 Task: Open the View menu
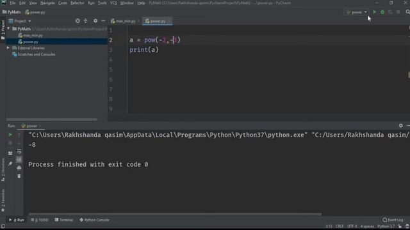tap(33, 3)
